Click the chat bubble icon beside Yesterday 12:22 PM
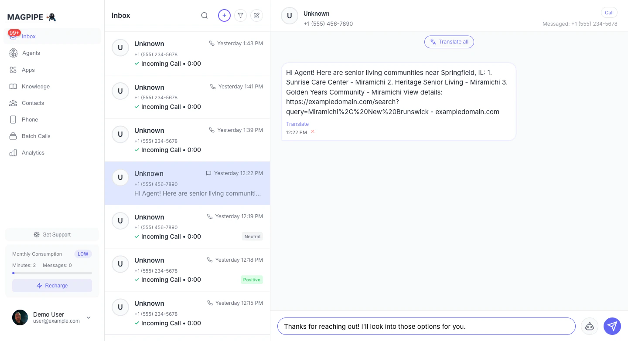The height and width of the screenshot is (341, 628). (208, 173)
